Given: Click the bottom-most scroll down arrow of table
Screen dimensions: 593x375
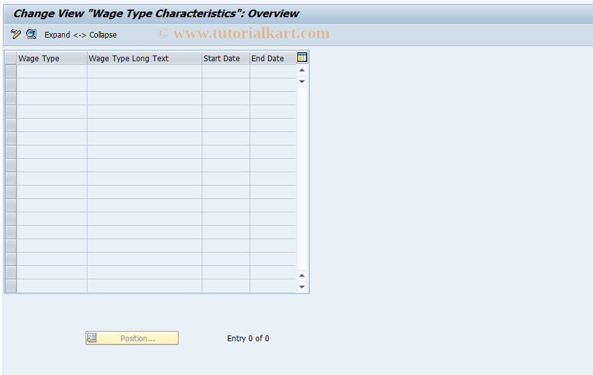Looking at the screenshot, I should click(x=302, y=286).
